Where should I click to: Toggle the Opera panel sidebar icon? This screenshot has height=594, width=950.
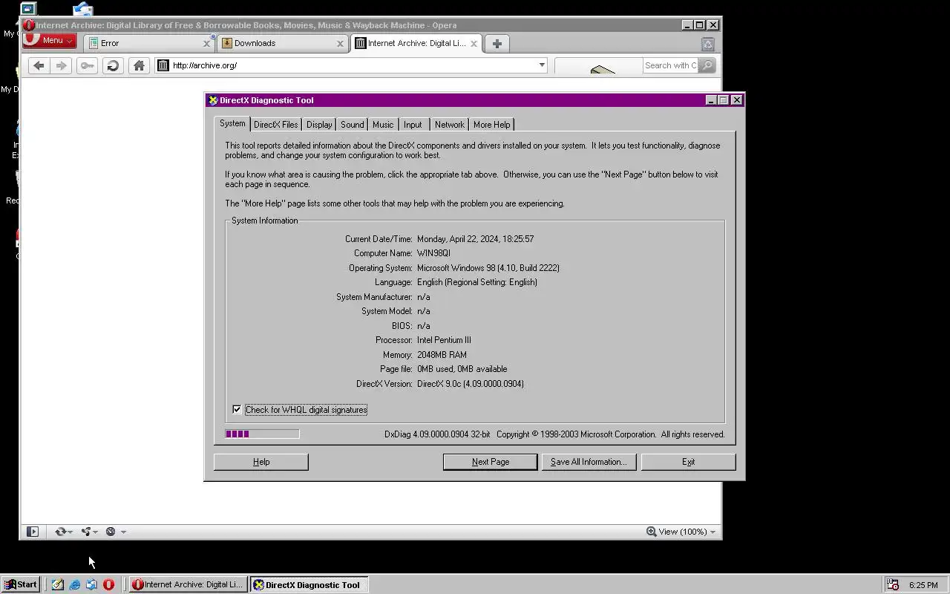[x=33, y=532]
